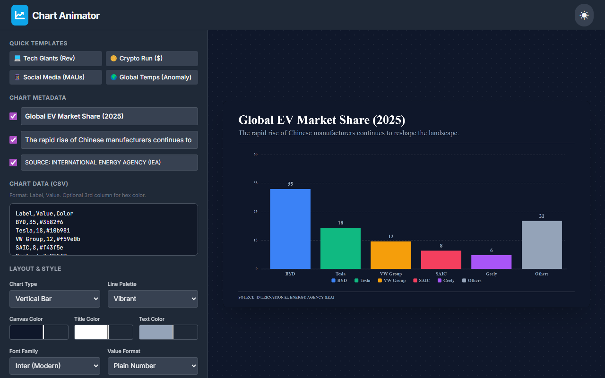
Task: Uncheck the chart title checkbox
Action: (13, 116)
